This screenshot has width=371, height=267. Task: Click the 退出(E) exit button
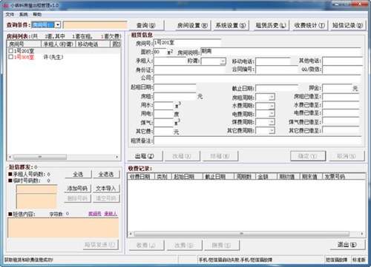pos(347,245)
